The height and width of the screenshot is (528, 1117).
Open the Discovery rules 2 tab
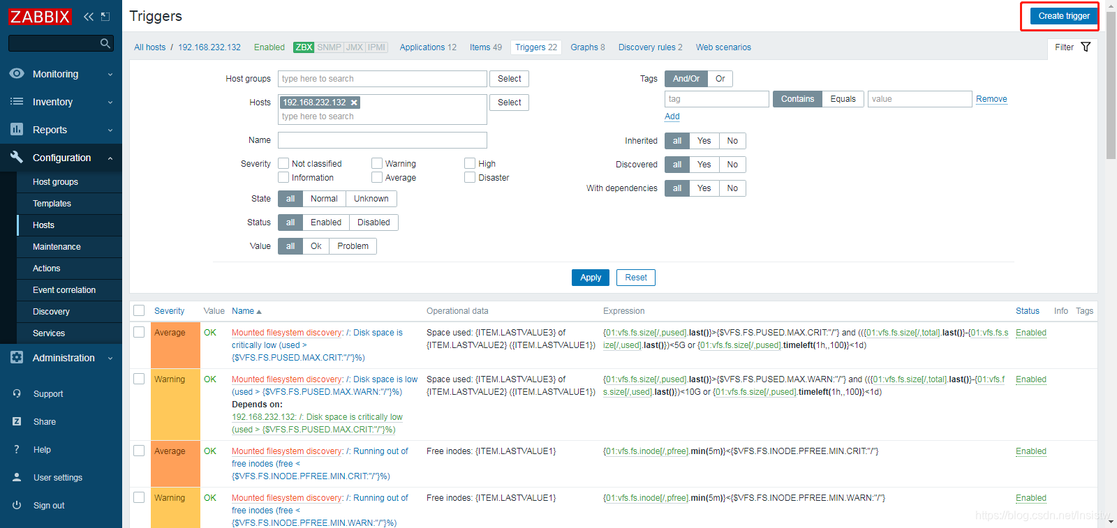pos(651,47)
